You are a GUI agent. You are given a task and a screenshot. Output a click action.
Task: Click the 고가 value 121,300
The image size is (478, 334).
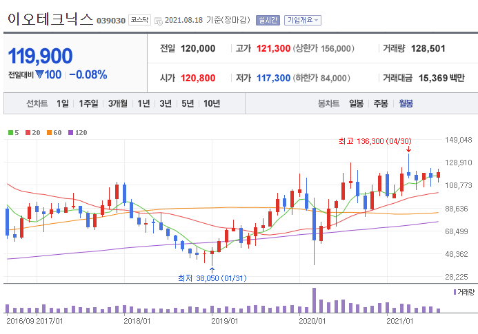point(273,48)
